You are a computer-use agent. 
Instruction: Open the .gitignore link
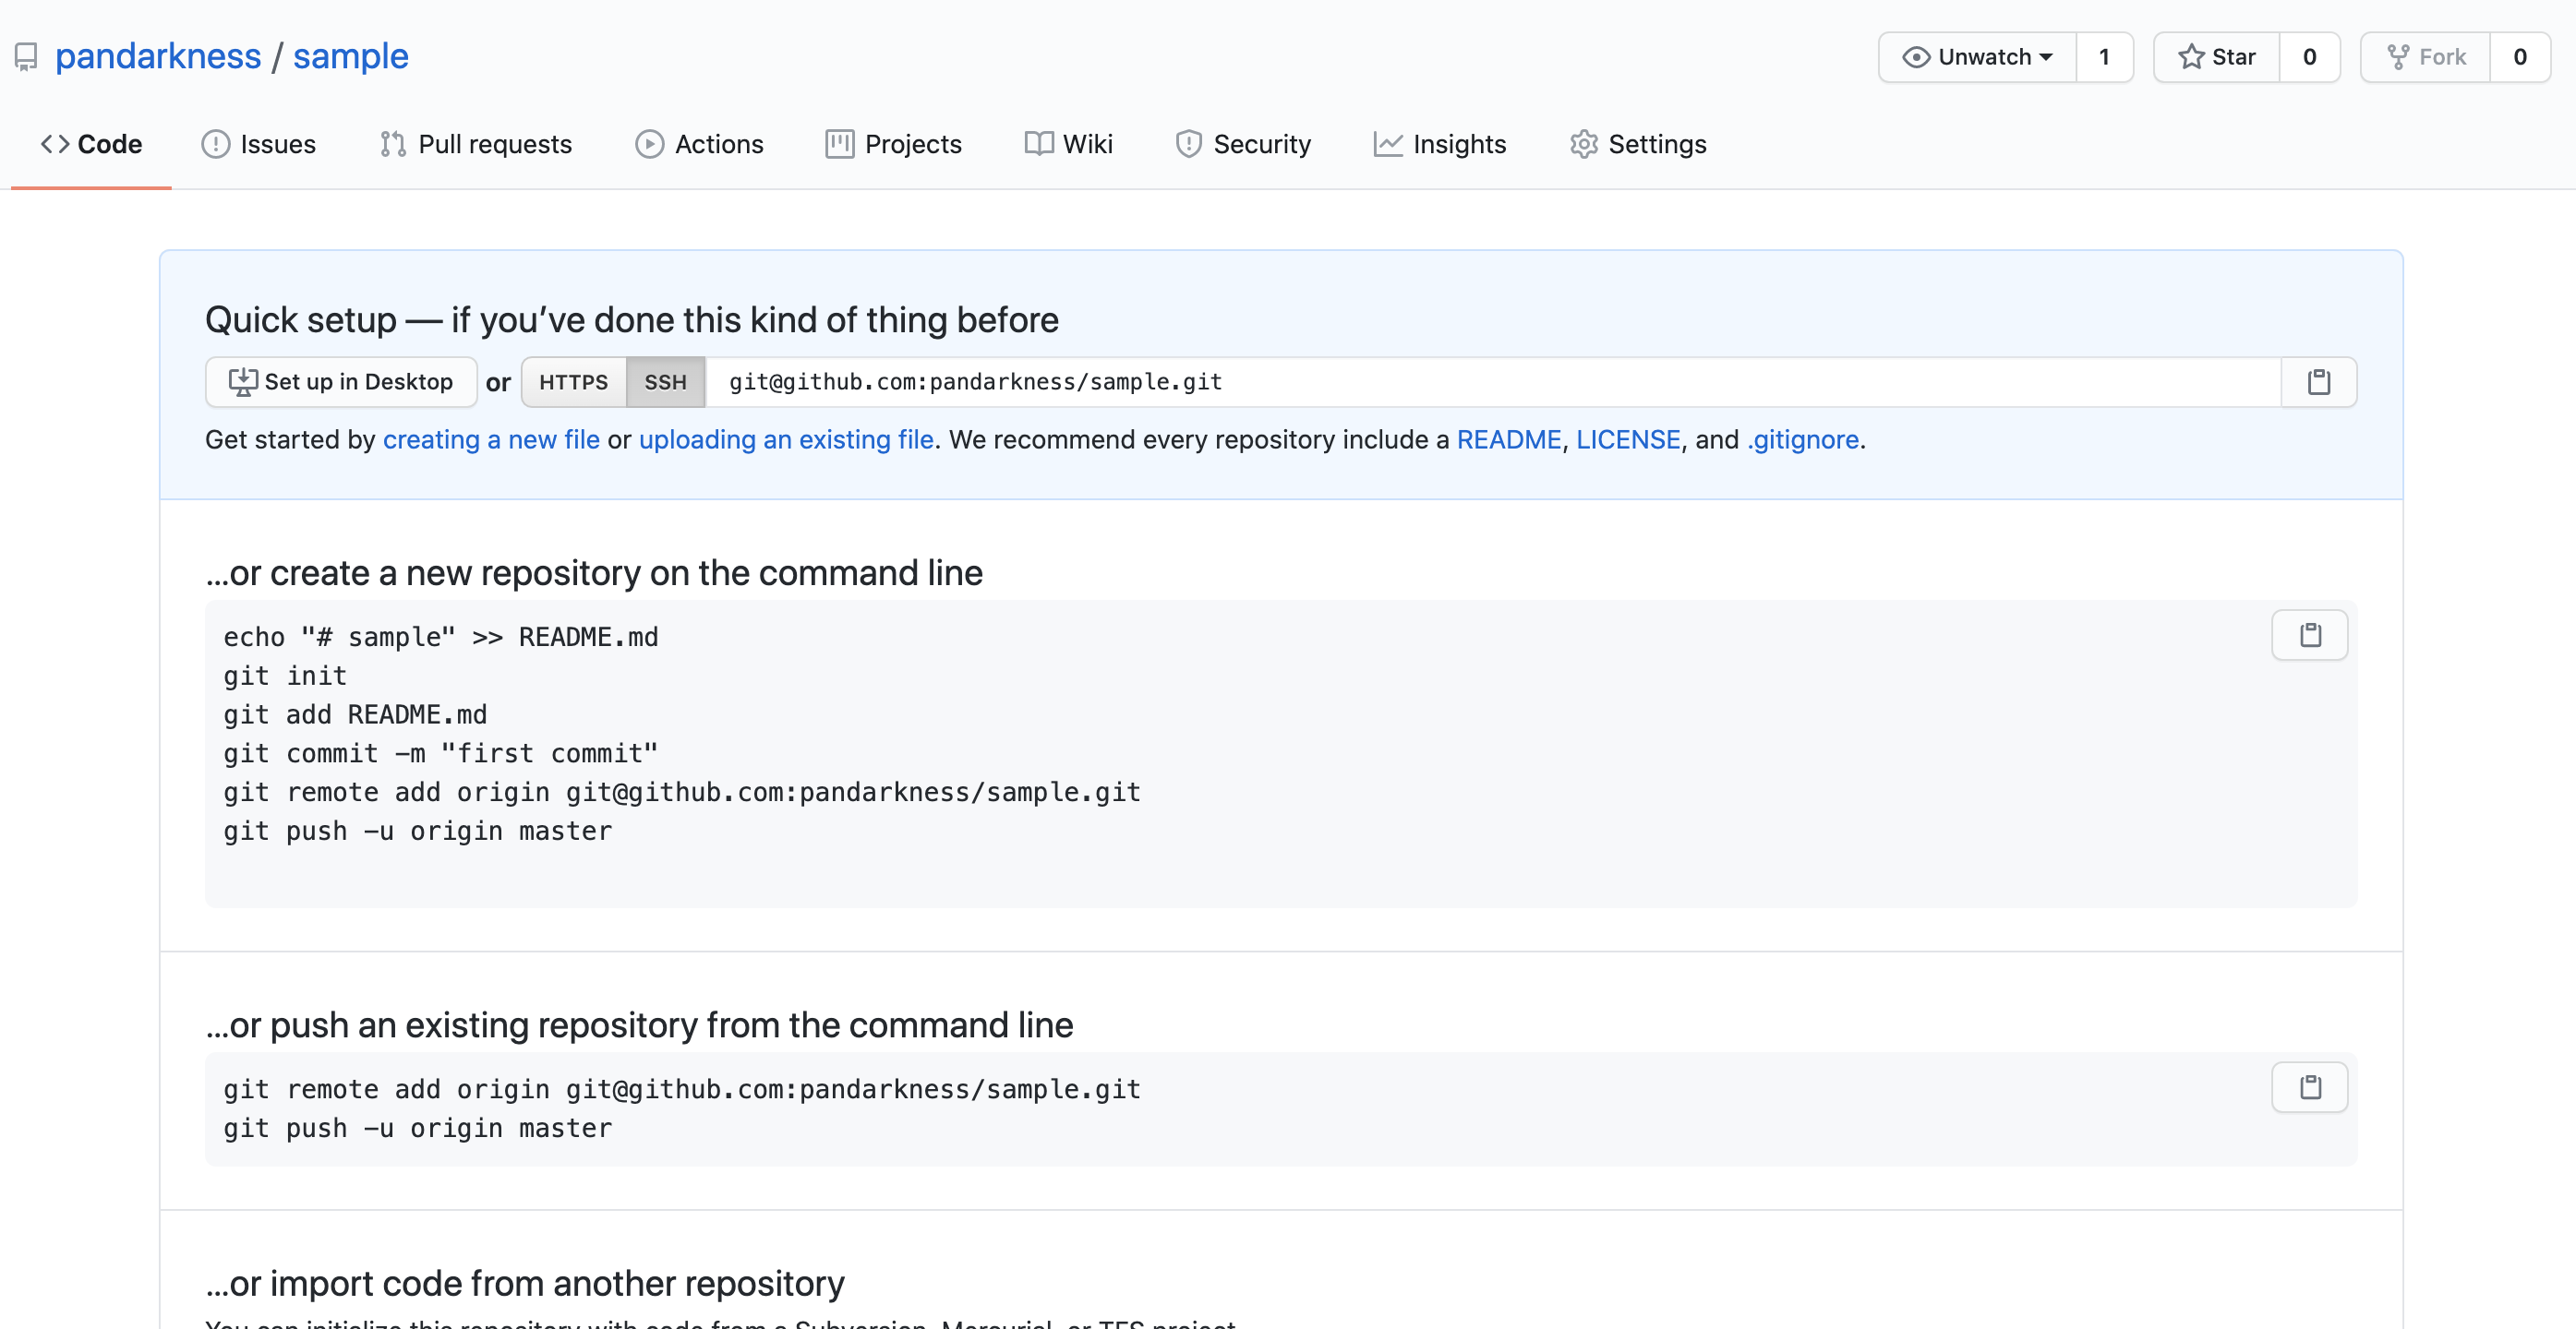[x=1802, y=439]
